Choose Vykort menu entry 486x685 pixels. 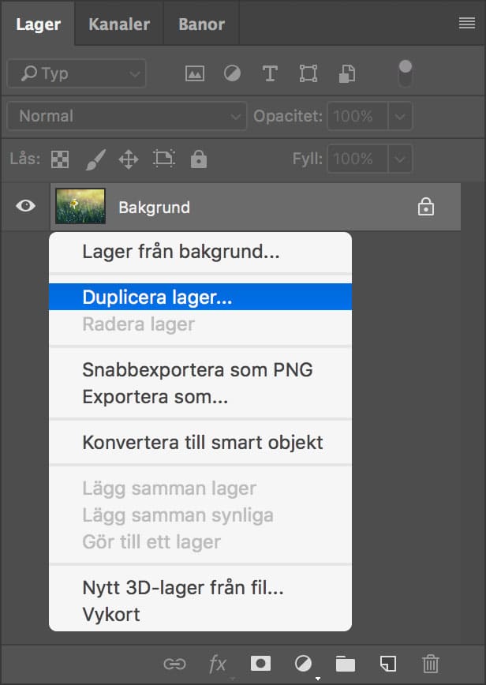(x=200, y=615)
